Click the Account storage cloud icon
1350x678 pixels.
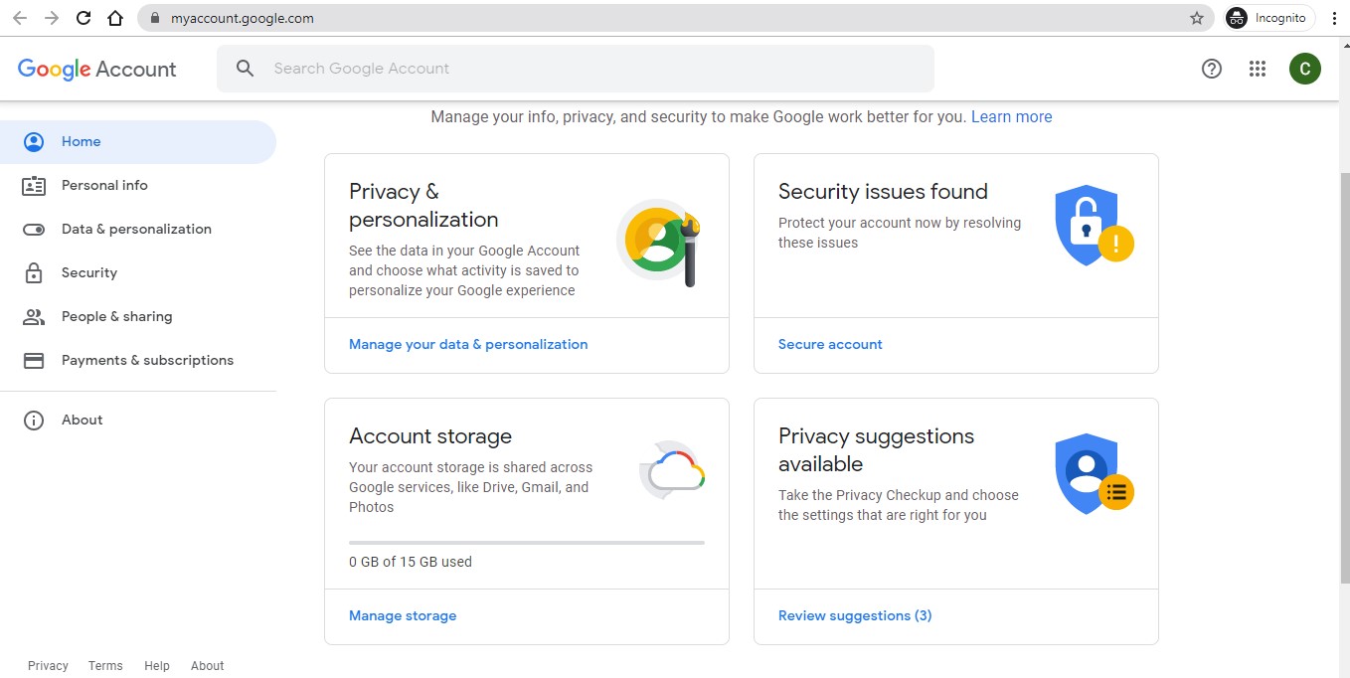672,470
